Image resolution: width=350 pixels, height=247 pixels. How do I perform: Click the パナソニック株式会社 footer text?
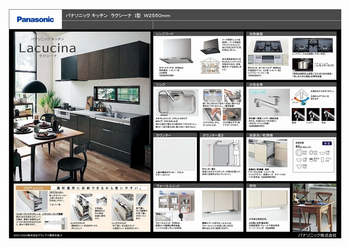pyautogui.click(x=317, y=235)
